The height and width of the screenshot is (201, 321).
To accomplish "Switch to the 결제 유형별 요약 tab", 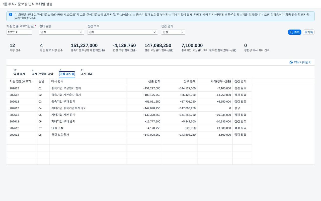I will coord(42,72).
